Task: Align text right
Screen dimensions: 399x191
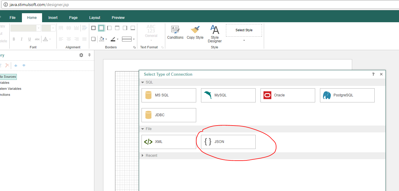Action: pyautogui.click(x=77, y=39)
